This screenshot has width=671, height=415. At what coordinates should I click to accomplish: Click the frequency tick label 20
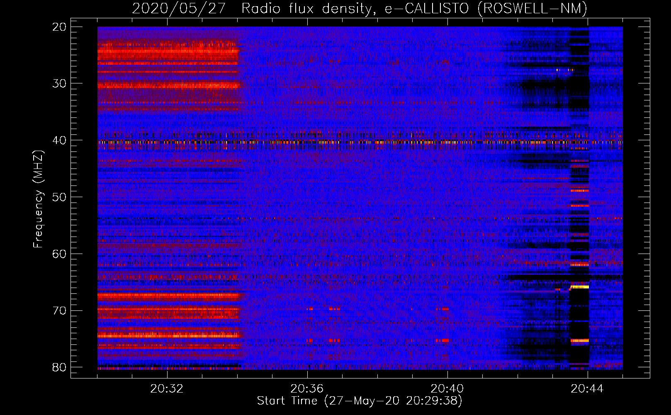[59, 27]
